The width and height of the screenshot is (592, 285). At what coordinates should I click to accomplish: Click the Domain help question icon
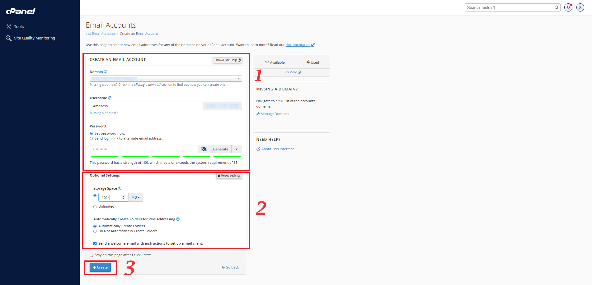pyautogui.click(x=106, y=72)
